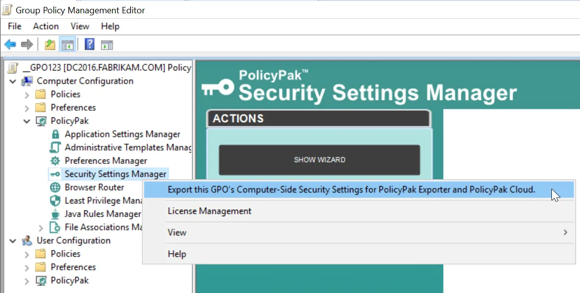Open the File menu
This screenshot has height=293, width=580.
click(14, 26)
